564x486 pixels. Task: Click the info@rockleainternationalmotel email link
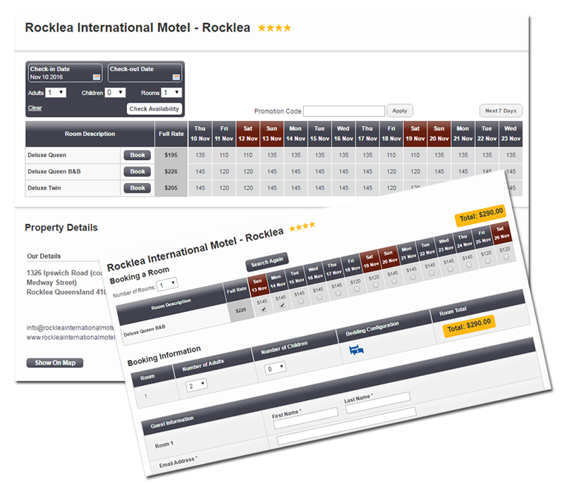click(x=70, y=328)
